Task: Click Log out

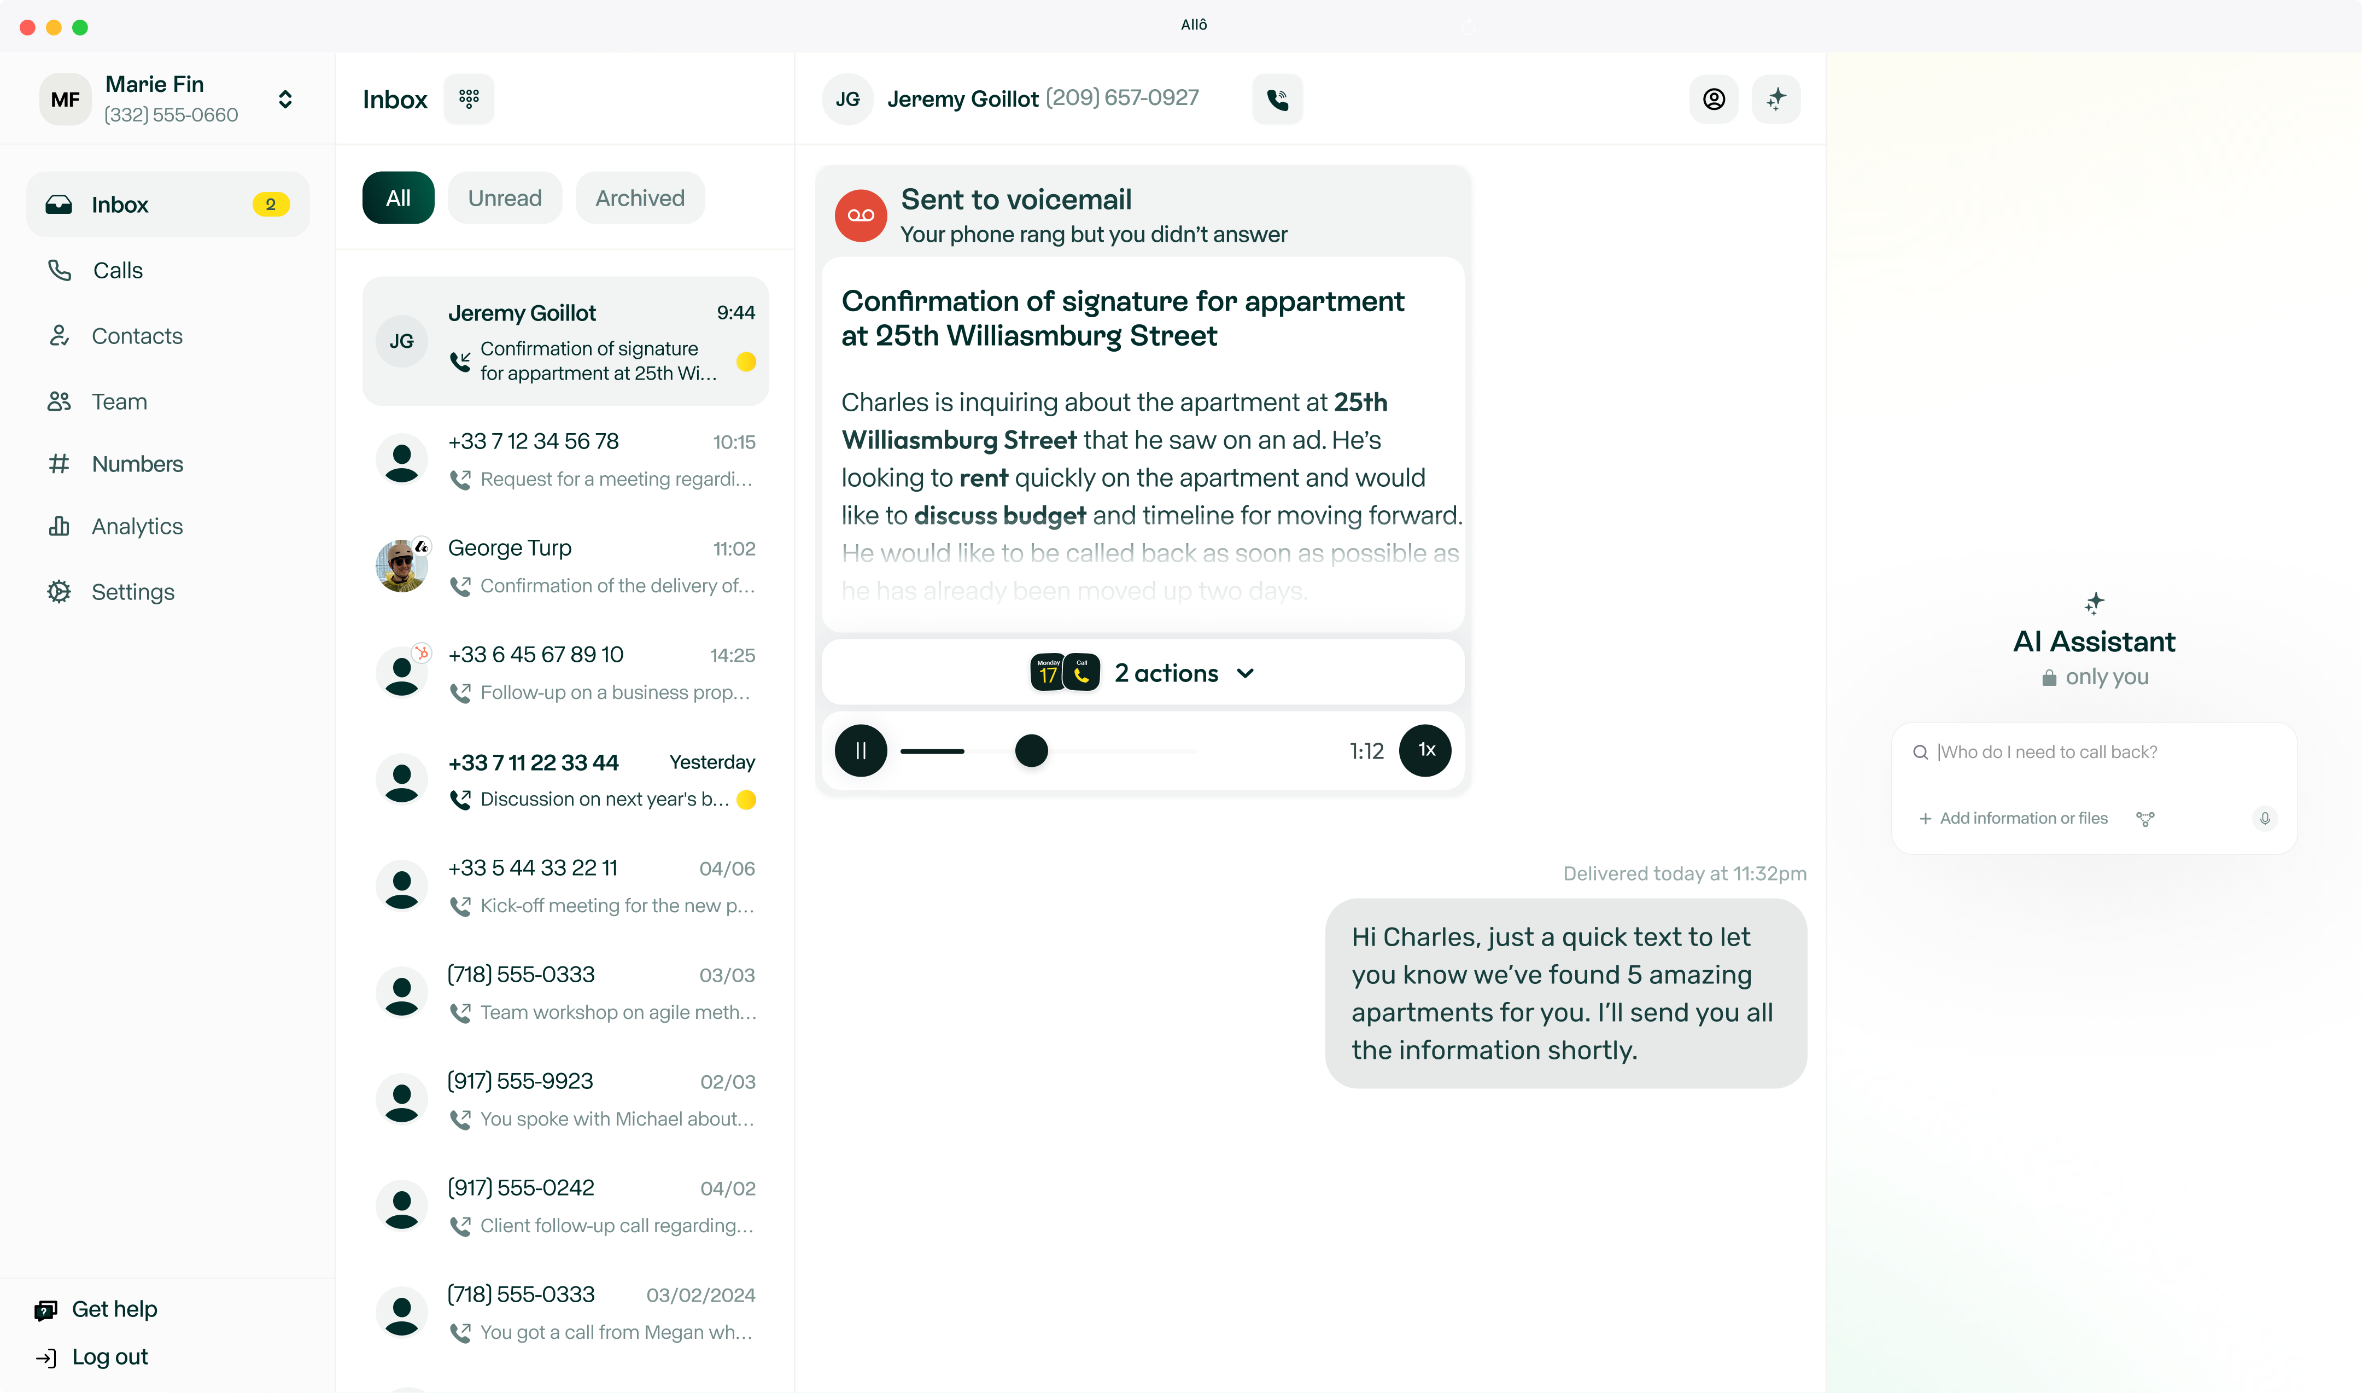Action: (x=109, y=1357)
